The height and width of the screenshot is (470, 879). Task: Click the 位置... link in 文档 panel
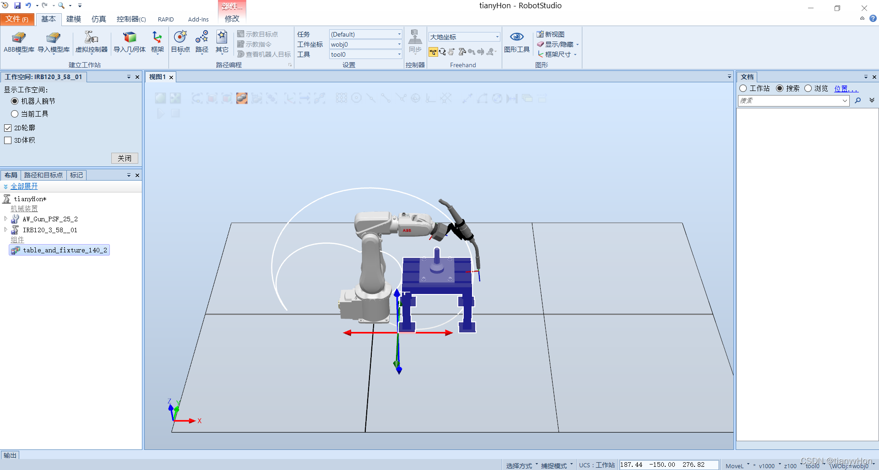coord(846,88)
